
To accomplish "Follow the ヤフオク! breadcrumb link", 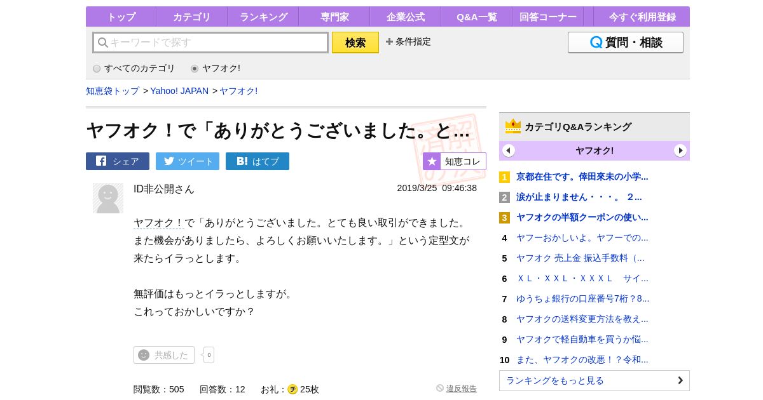I will click(x=238, y=91).
